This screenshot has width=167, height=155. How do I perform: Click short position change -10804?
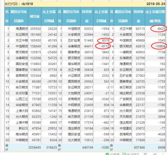pyautogui.click(x=160, y=46)
